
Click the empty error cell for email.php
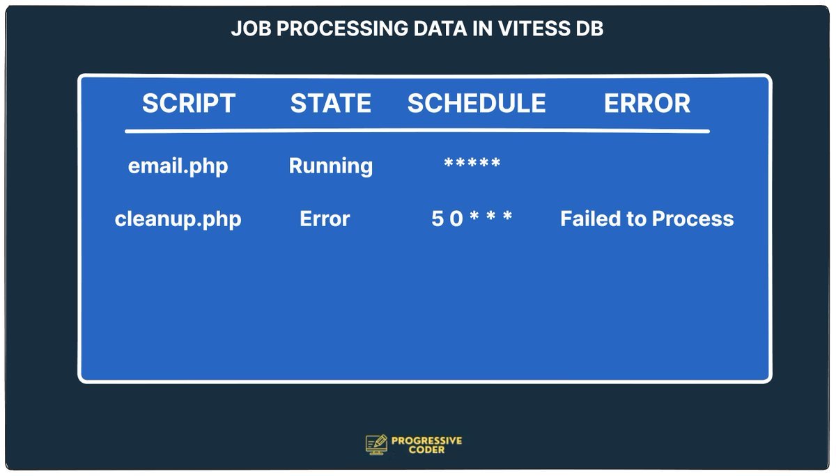coord(647,166)
